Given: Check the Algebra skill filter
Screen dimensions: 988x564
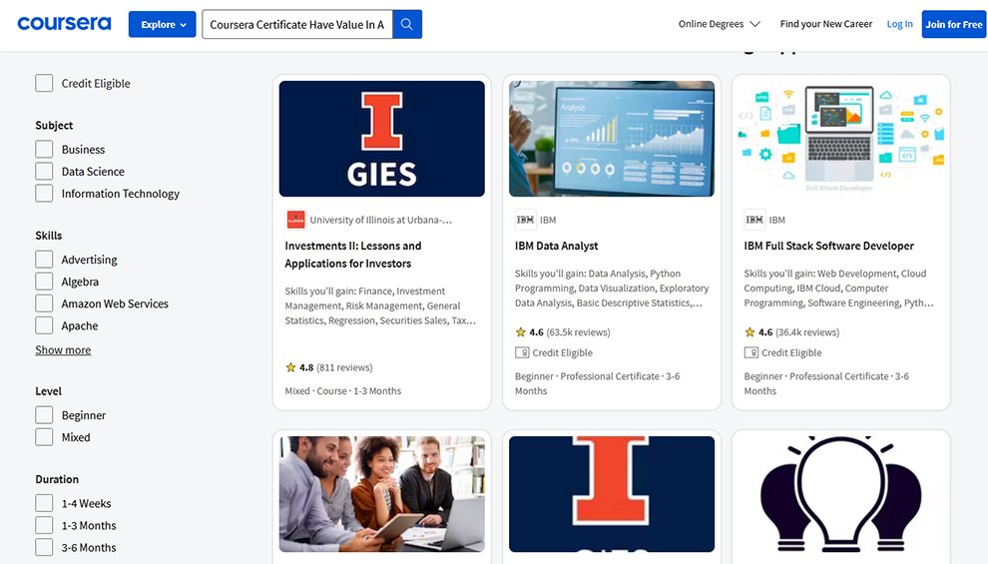Looking at the screenshot, I should pyautogui.click(x=44, y=282).
